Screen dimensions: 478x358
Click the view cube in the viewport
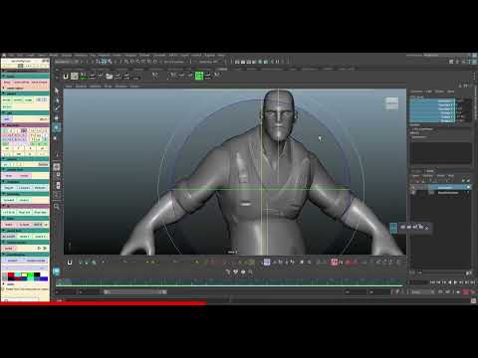click(x=391, y=103)
